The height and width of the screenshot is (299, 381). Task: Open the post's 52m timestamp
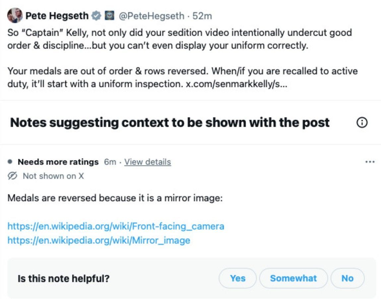pyautogui.click(x=202, y=16)
